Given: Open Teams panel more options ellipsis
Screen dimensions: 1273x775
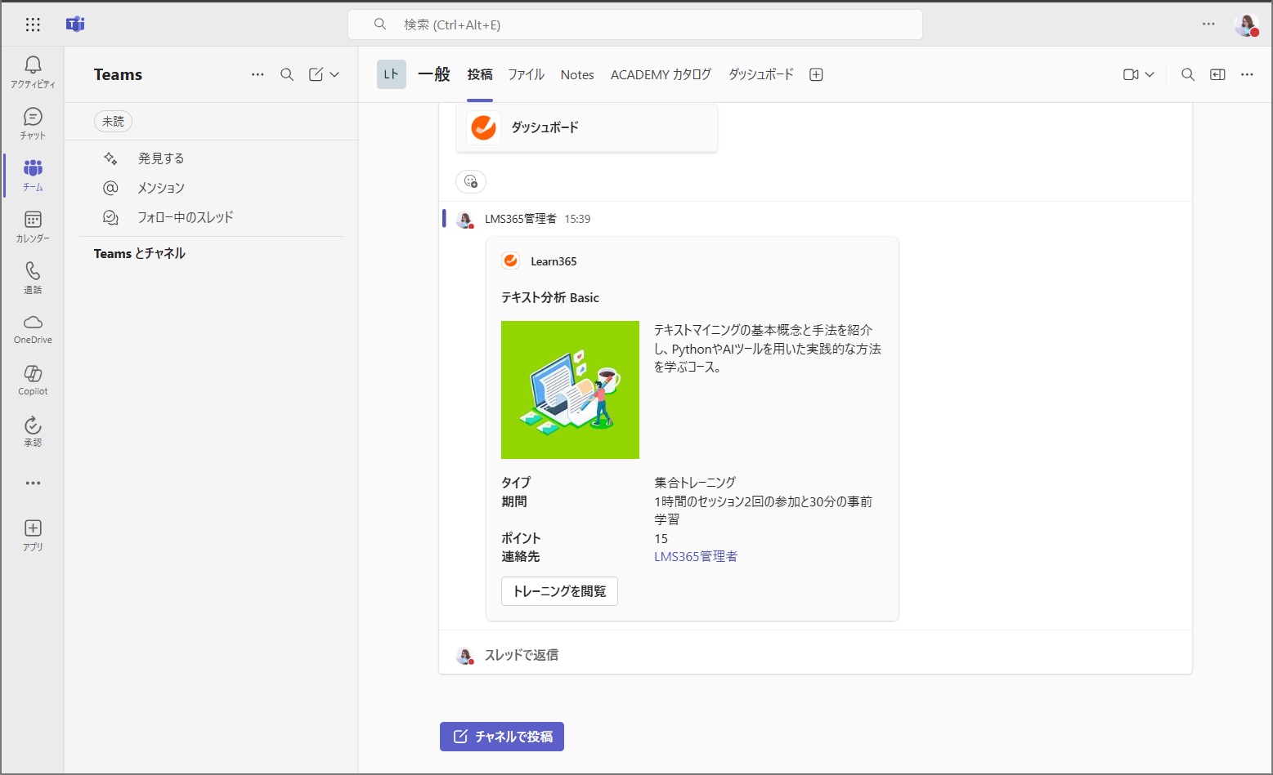Looking at the screenshot, I should (x=258, y=74).
